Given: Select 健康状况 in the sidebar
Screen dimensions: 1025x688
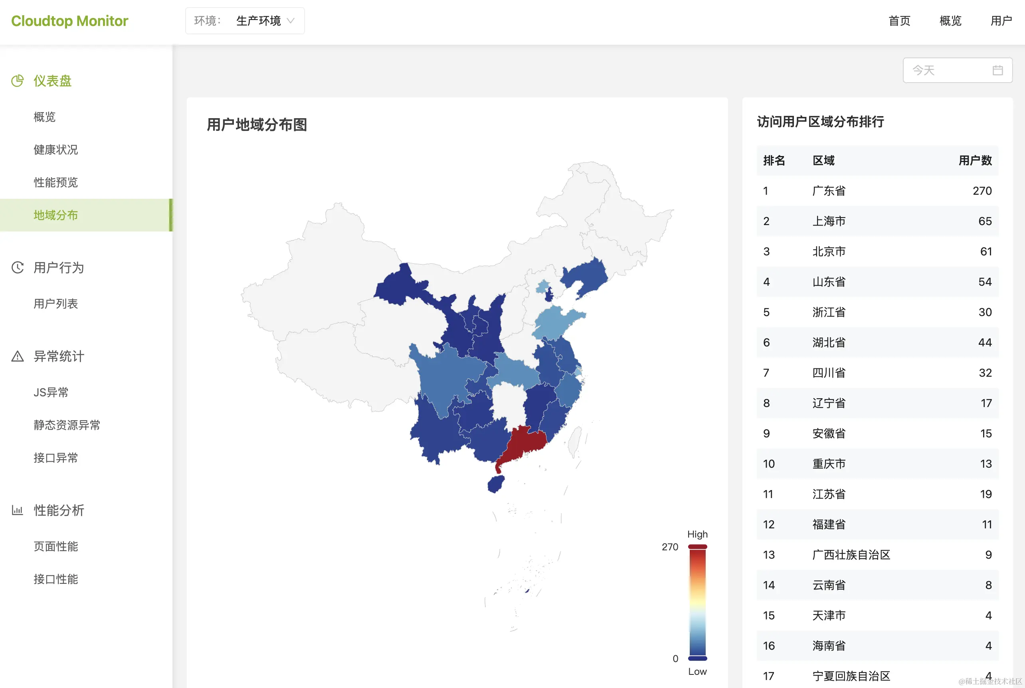Looking at the screenshot, I should [x=56, y=150].
